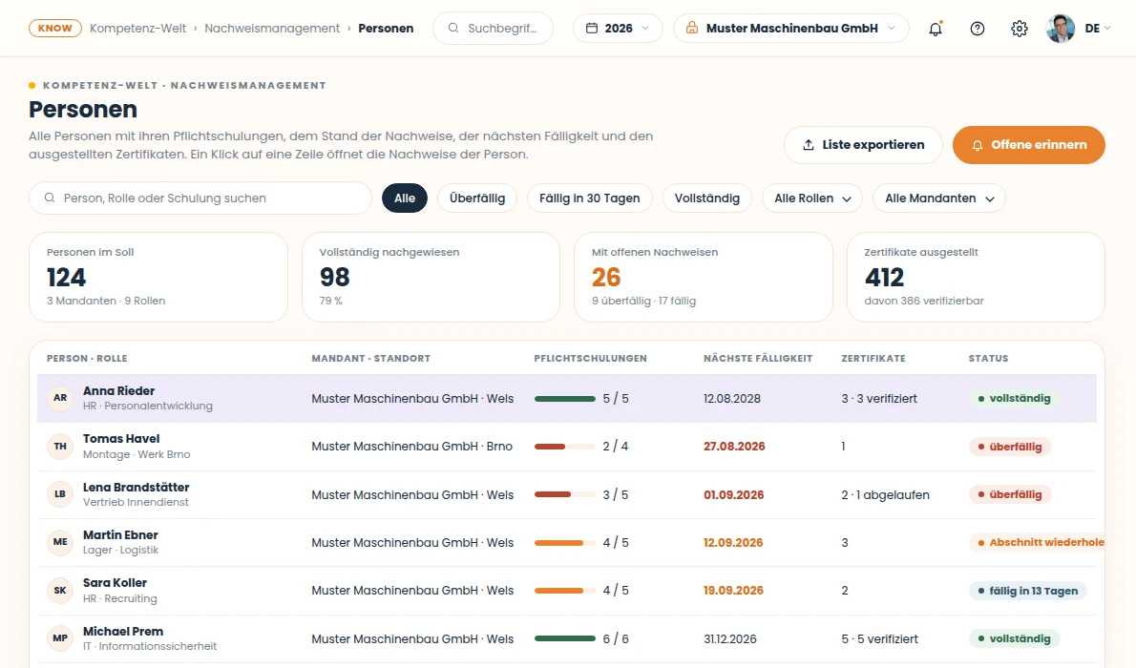Open the help question mark icon
This screenshot has height=668, width=1136.
(x=978, y=29)
